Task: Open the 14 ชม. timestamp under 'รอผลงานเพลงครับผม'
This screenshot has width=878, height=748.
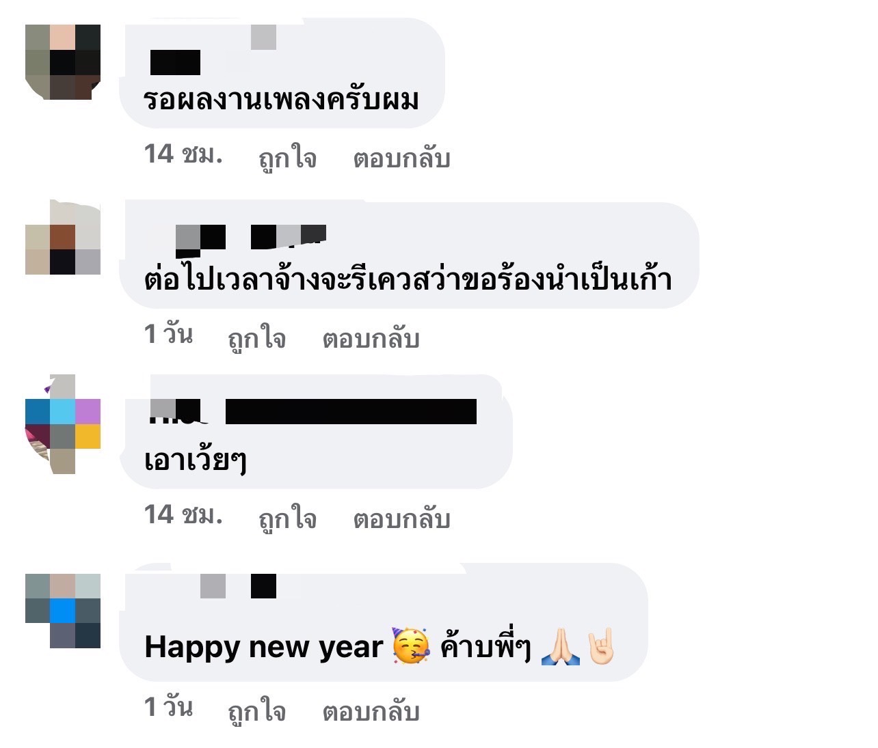Action: [x=183, y=154]
